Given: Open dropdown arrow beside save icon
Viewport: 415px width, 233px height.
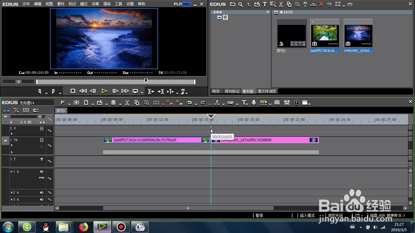Looking at the screenshot, I should point(120,104).
